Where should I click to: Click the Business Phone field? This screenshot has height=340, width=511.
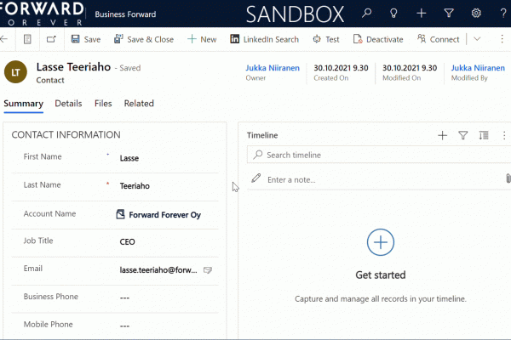tap(168, 297)
